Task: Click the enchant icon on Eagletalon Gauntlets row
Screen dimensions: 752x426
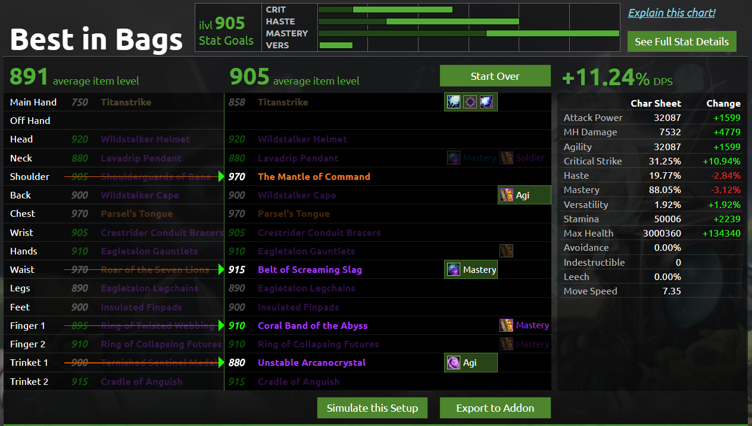Action: 507,251
